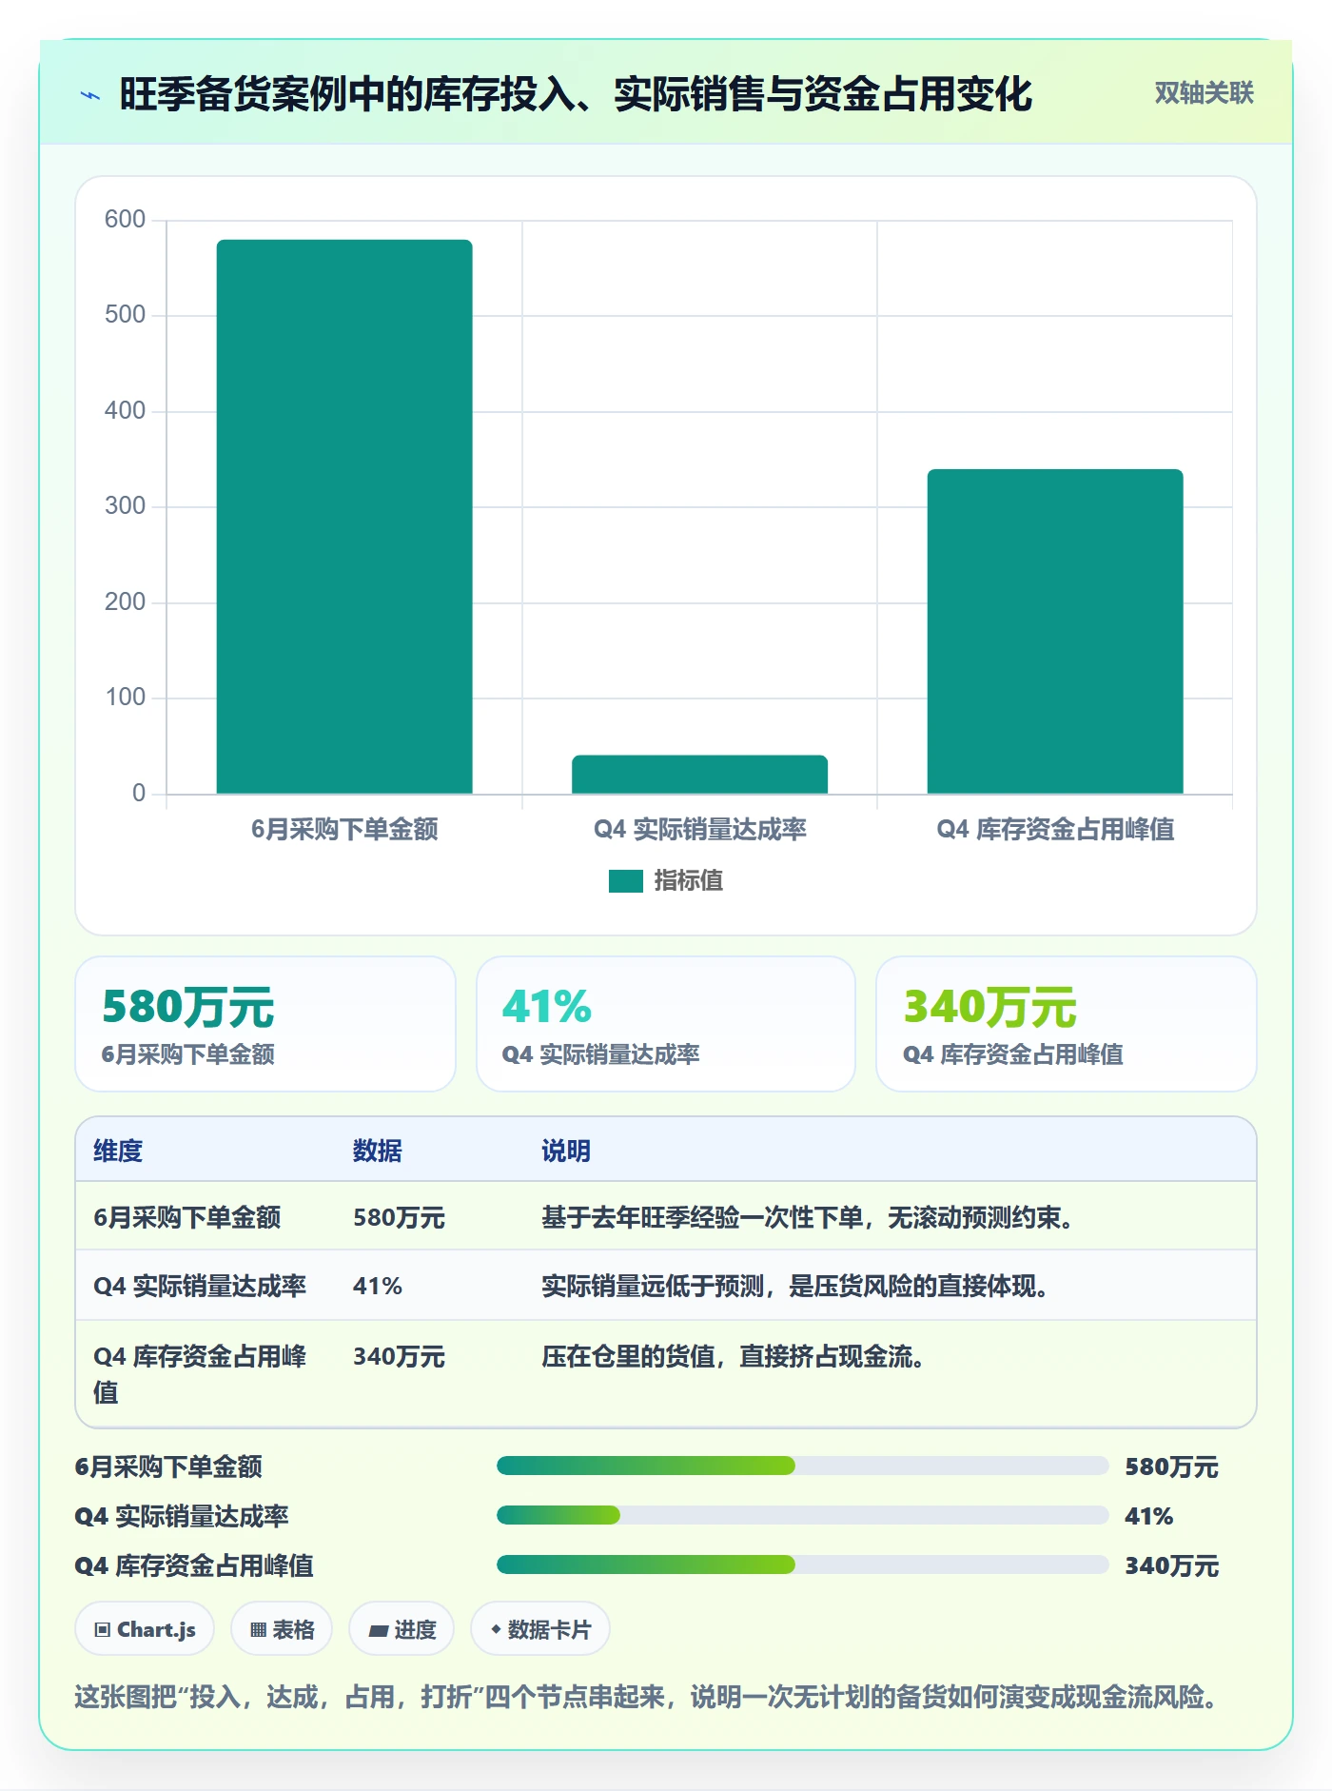
Task: Click the footer summary sentence 这张图把
Action: click(x=649, y=1698)
